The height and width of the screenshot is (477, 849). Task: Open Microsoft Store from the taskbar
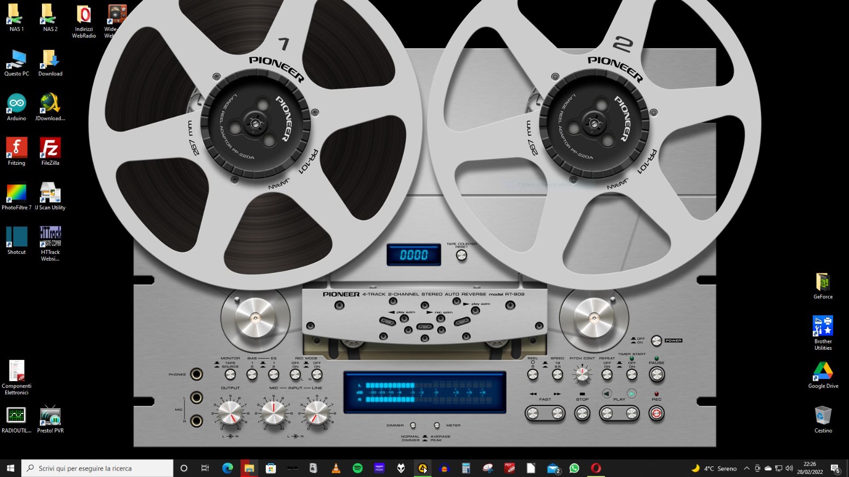coord(271,468)
